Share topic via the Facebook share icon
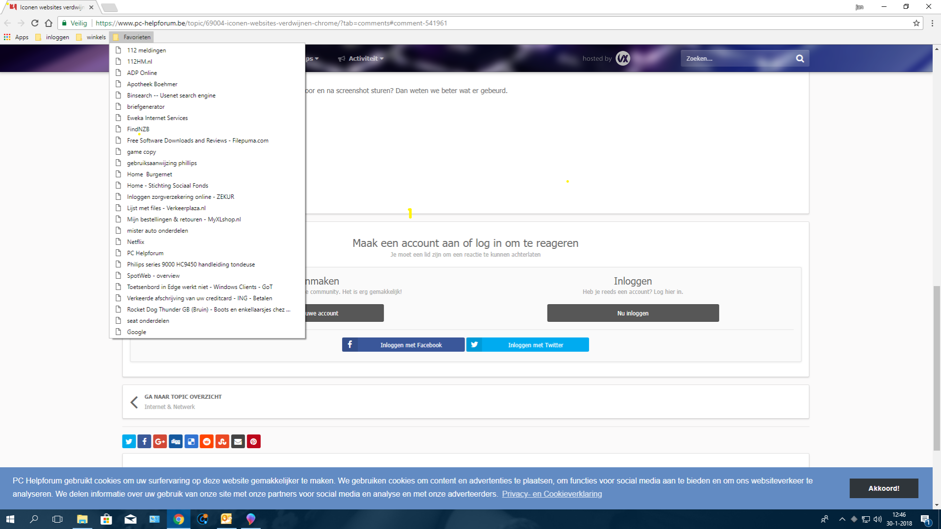This screenshot has height=529, width=941. pyautogui.click(x=145, y=442)
